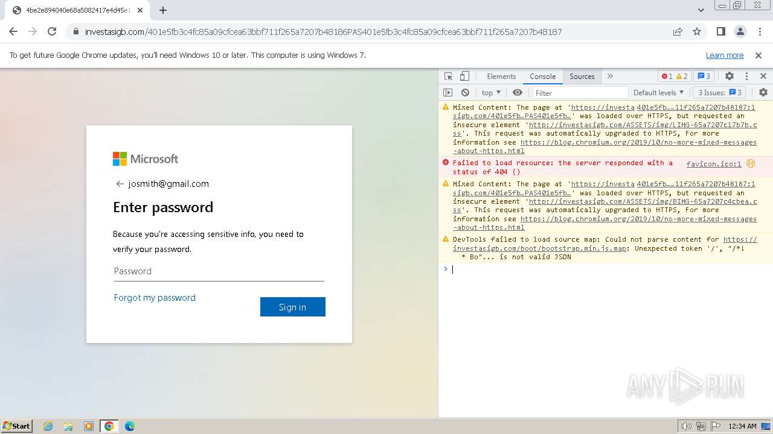Close the DevTools panel
The height and width of the screenshot is (434, 773).
click(x=763, y=76)
